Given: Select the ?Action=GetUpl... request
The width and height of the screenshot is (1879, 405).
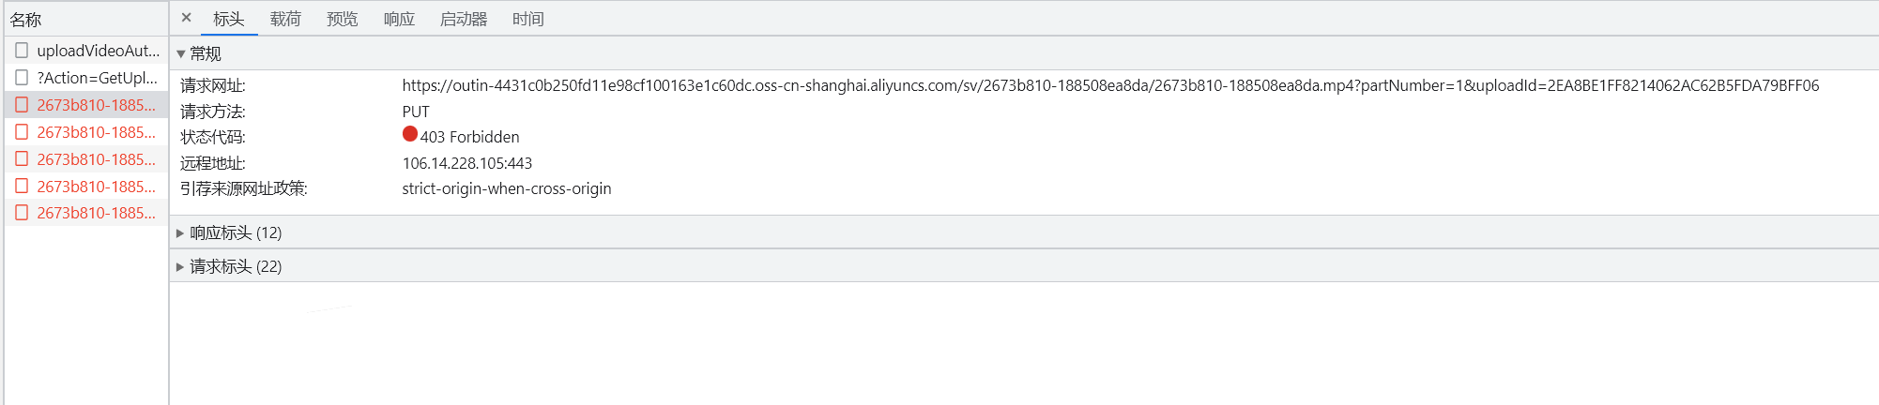Looking at the screenshot, I should click(x=97, y=78).
